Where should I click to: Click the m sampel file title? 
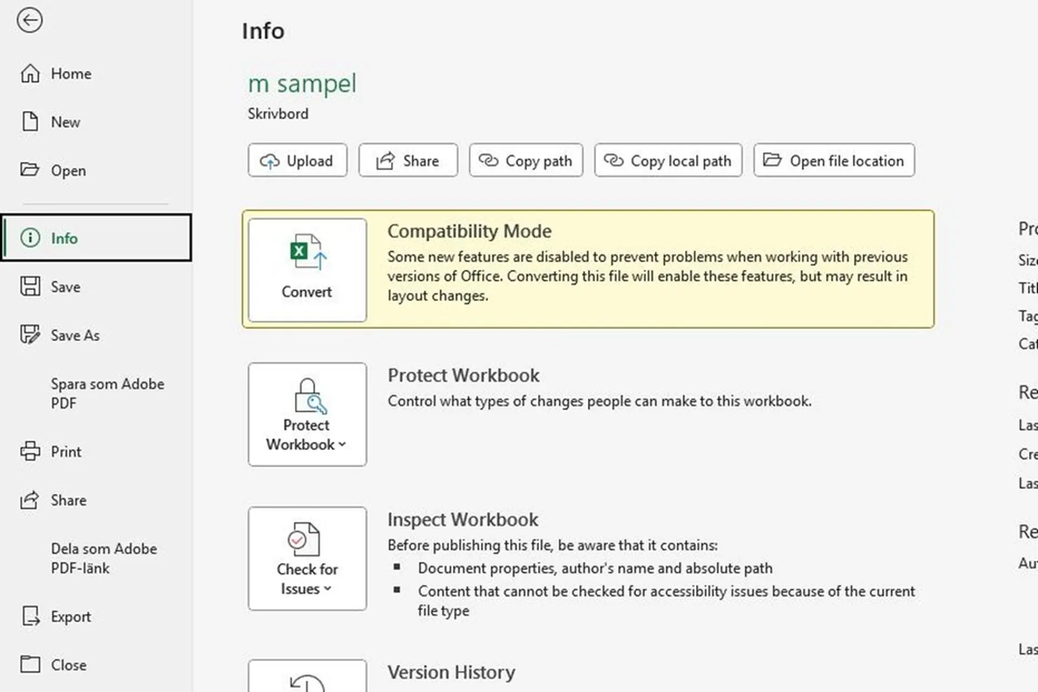[302, 84]
